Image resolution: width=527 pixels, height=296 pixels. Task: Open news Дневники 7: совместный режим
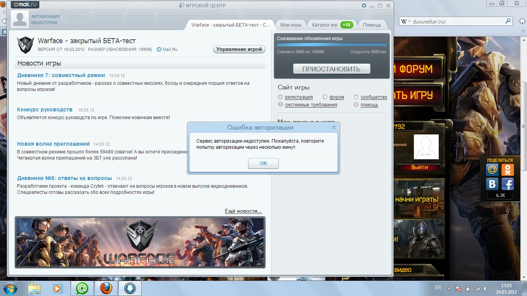(61, 75)
